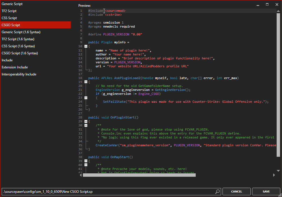The height and width of the screenshot is (197, 282).
Task: Choose Generic Script (1.6 Syntax) template
Action: coord(36,32)
